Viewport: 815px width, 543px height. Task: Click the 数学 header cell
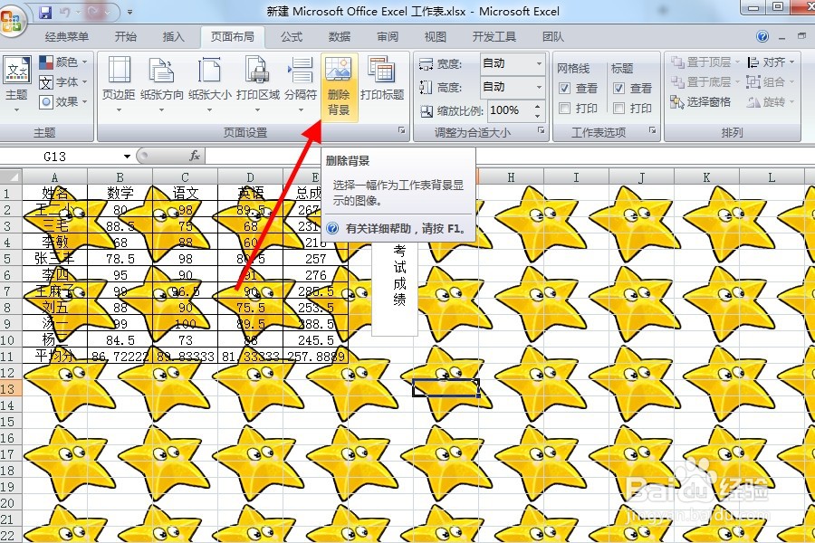tap(120, 194)
